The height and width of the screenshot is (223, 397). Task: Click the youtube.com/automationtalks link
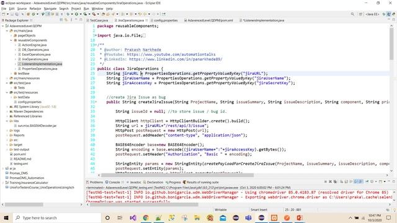click(x=171, y=55)
